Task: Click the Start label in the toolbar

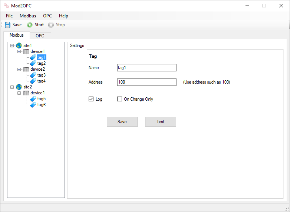Action: [39, 25]
